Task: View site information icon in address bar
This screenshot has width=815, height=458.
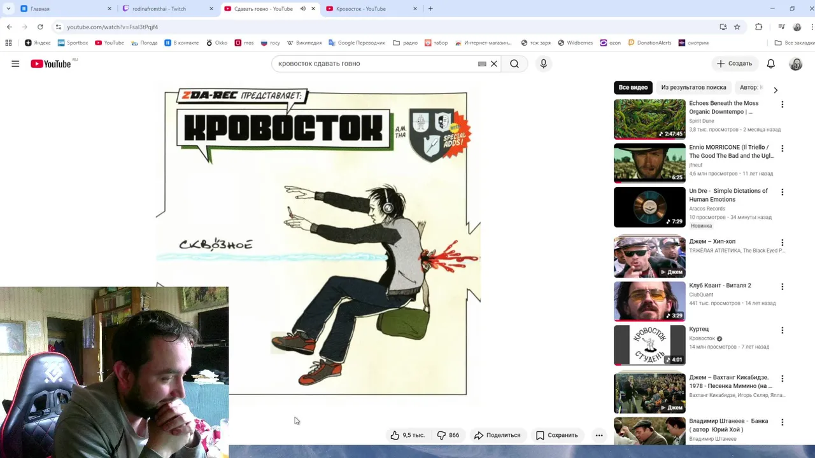Action: [x=58, y=27]
